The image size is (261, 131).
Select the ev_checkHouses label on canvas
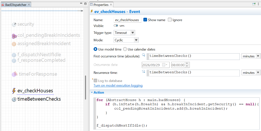pyautogui.click(x=35, y=91)
